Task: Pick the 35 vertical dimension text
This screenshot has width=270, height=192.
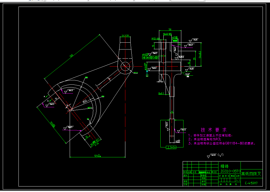Action: (195, 59)
